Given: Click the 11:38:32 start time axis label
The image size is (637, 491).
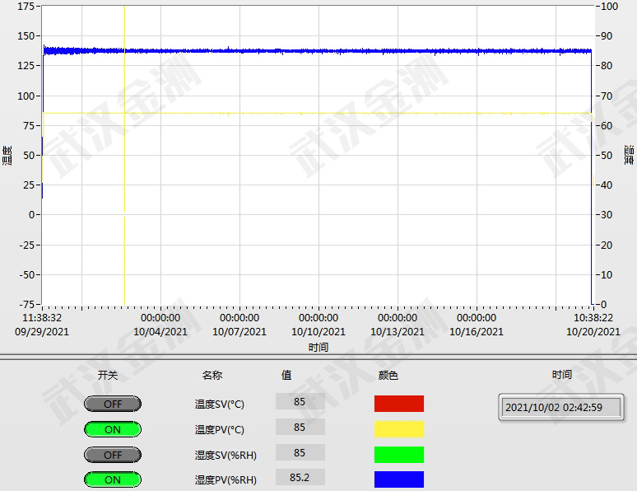Looking at the screenshot, I should [42, 317].
